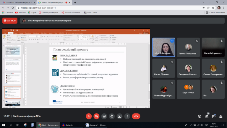Screen dimensions: 227x128
Task: Open the YouTube bookmark
Action: [20, 13]
